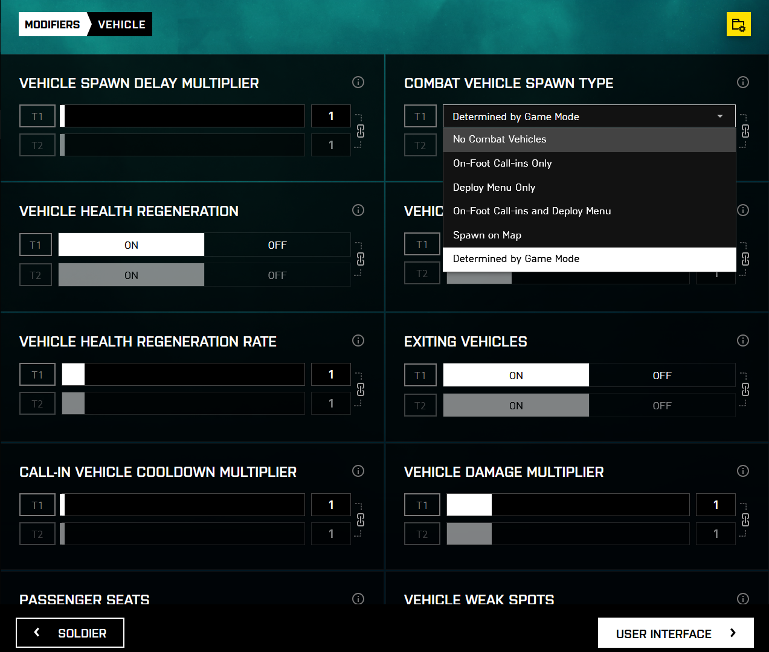Image resolution: width=769 pixels, height=652 pixels.
Task: Show info for Passenger Seats
Action: (x=358, y=599)
